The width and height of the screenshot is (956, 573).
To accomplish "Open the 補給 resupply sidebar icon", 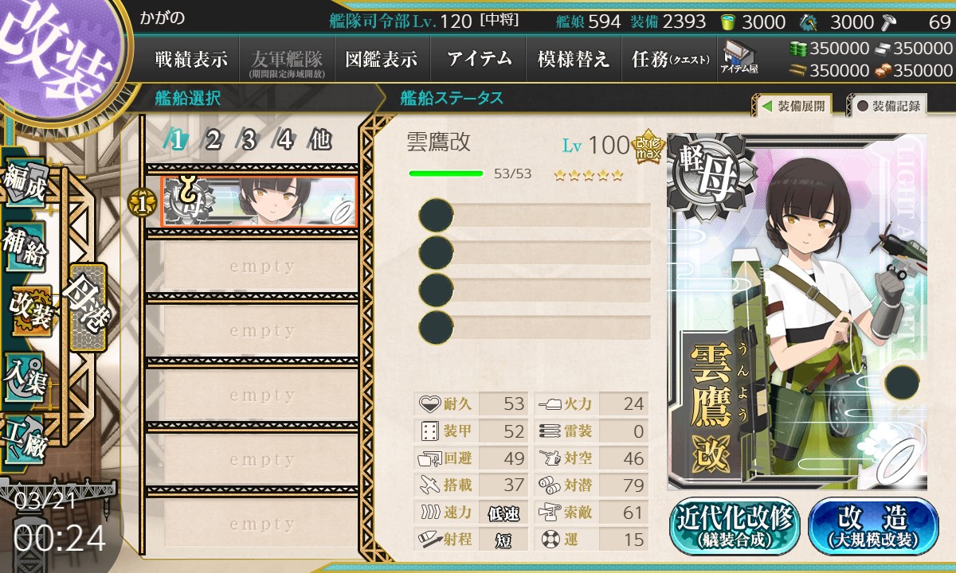I will point(25,249).
